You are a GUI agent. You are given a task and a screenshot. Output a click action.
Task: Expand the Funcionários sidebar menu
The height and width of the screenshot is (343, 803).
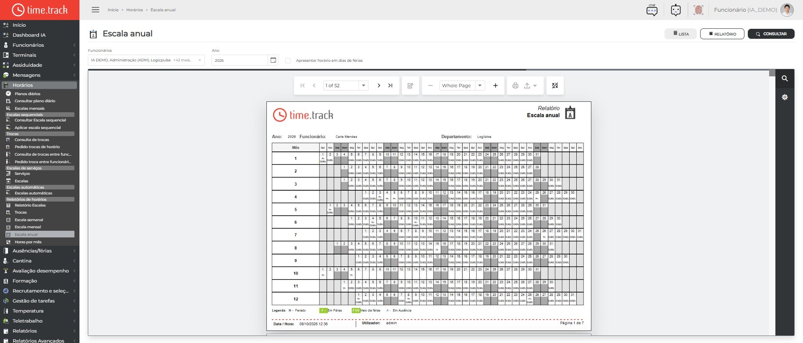coord(39,45)
